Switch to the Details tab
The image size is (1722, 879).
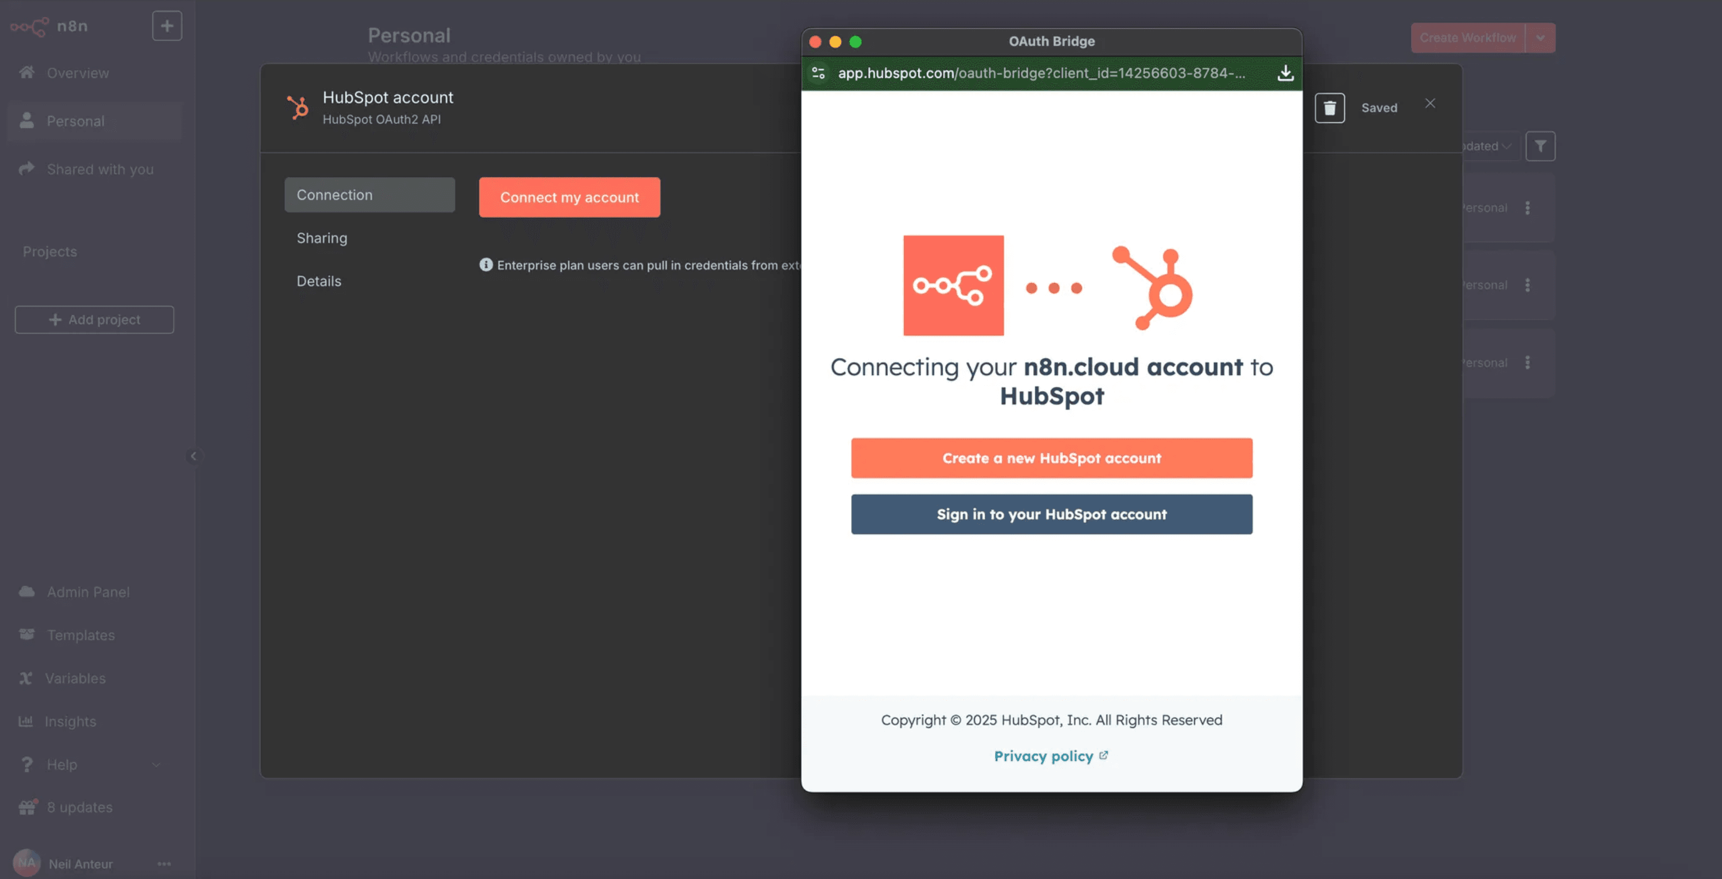click(x=319, y=281)
